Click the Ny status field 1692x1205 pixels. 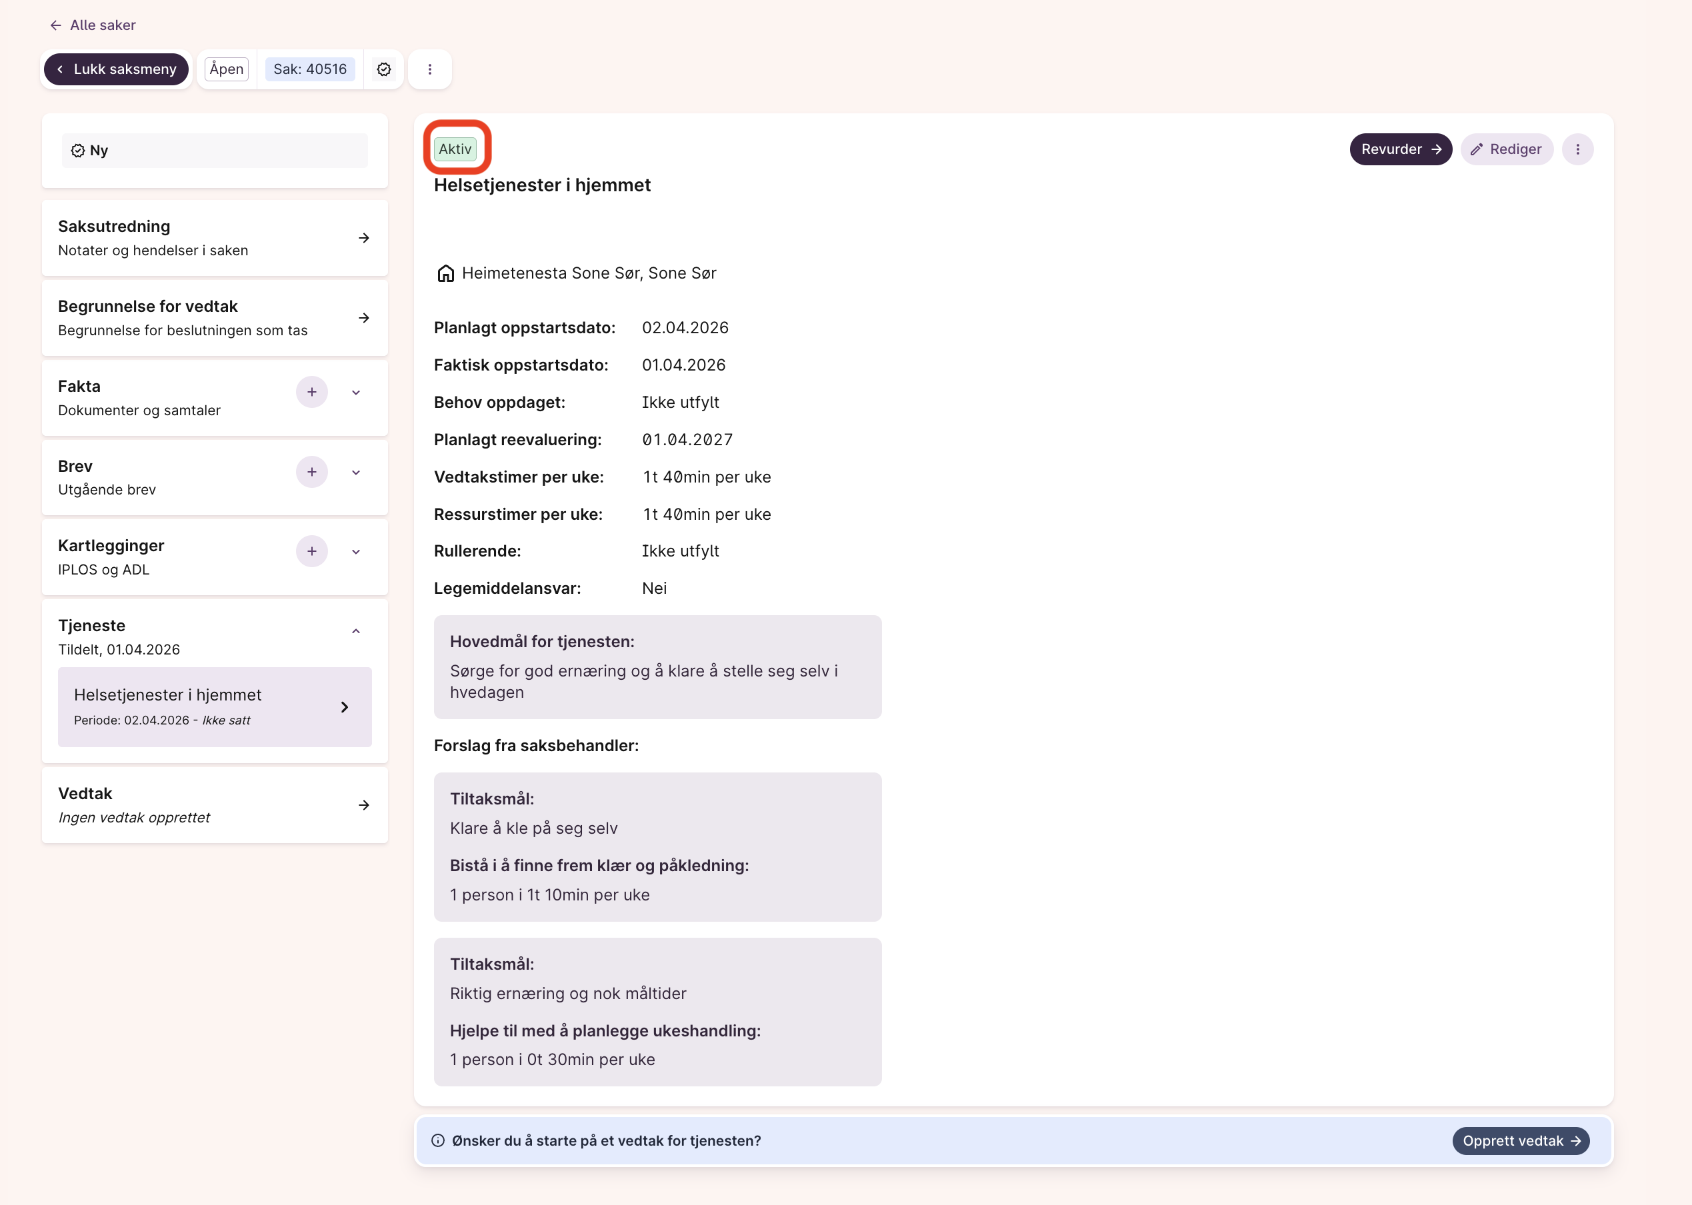(215, 151)
